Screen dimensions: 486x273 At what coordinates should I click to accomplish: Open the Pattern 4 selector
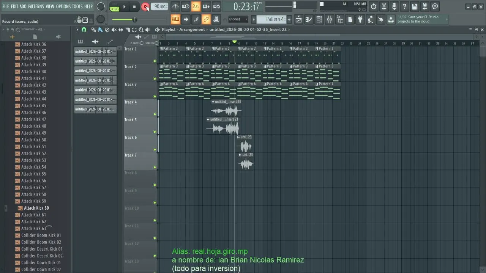pyautogui.click(x=271, y=19)
